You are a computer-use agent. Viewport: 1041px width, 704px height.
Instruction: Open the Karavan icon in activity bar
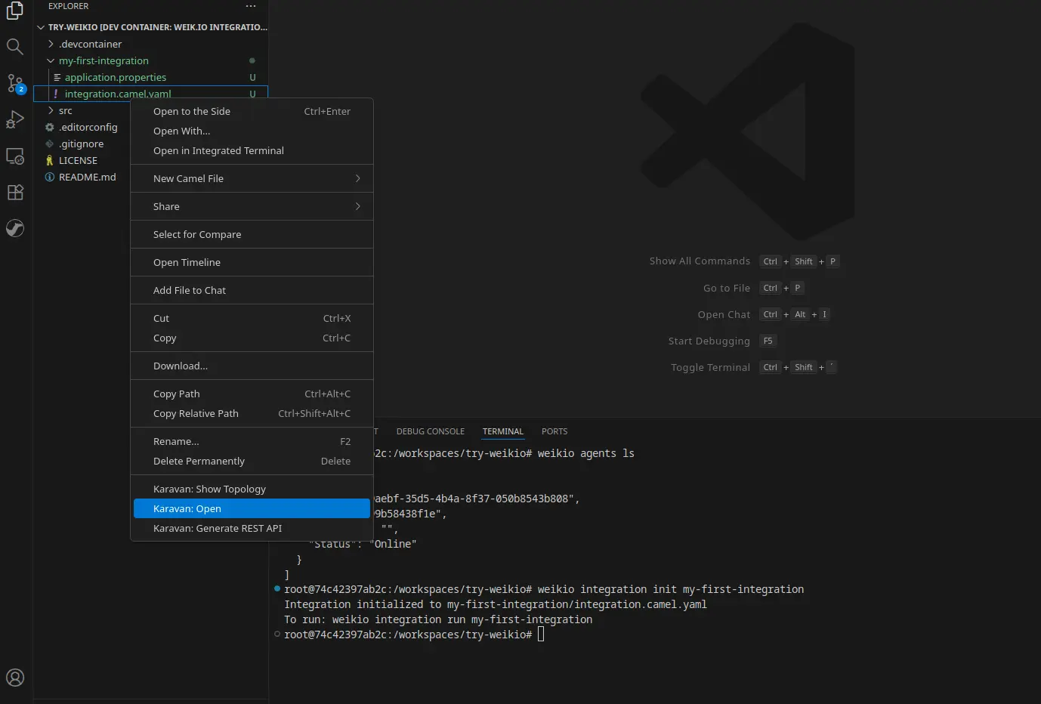(15, 228)
